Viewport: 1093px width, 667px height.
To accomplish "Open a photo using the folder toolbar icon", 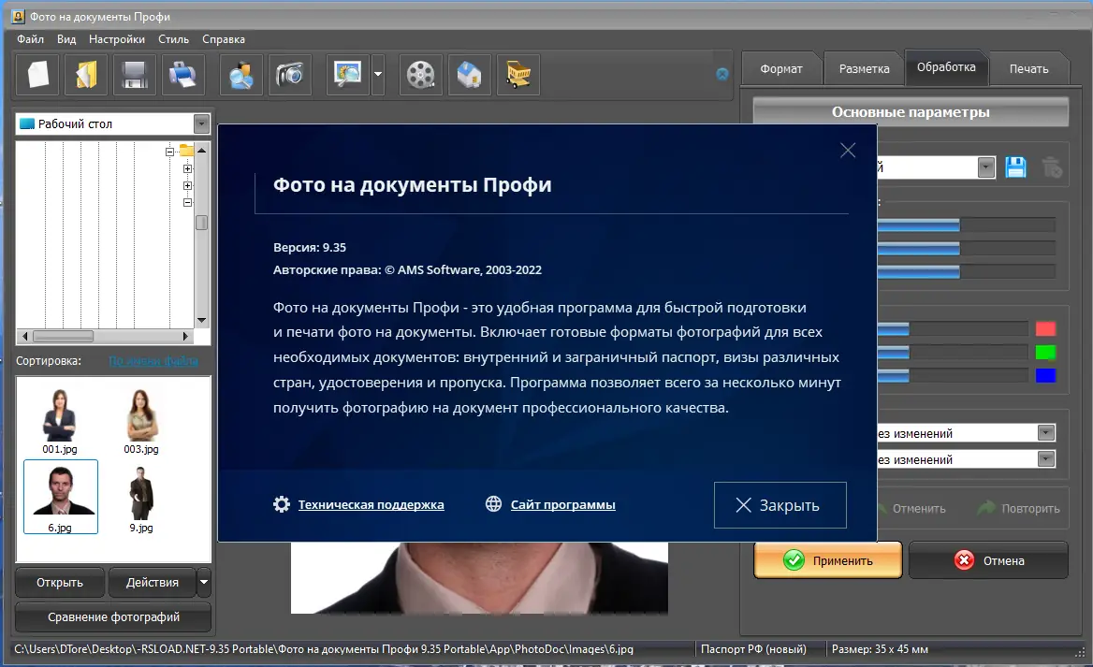I will (x=85, y=75).
